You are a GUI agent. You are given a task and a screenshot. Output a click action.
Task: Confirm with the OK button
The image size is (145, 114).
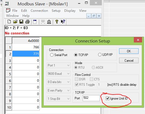129,51
